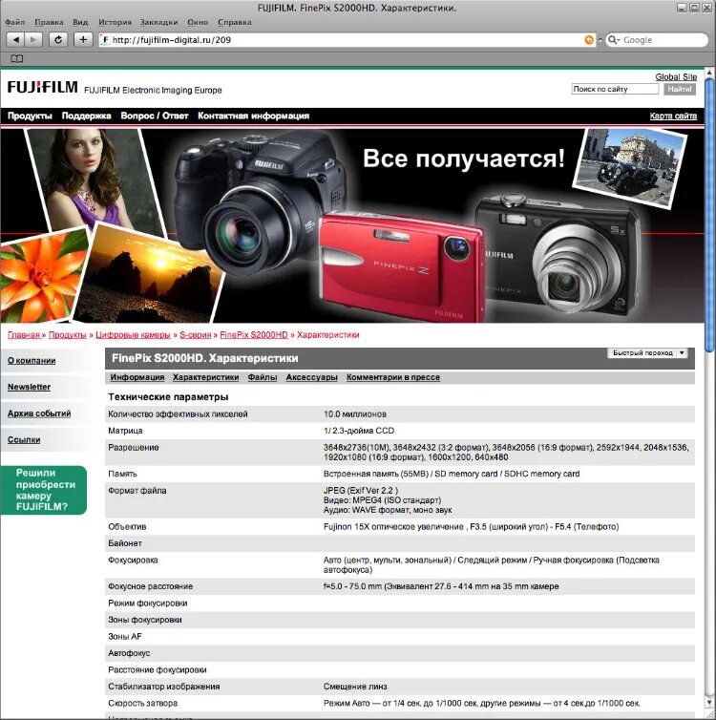Viewport: 716px width, 720px height.
Task: Switch to the Комментарии в прессе tab
Action: pyautogui.click(x=393, y=377)
